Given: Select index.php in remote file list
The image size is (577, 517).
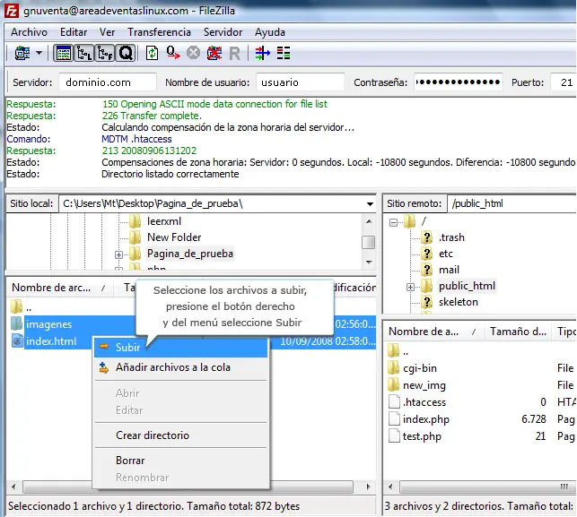Looking at the screenshot, I should pyautogui.click(x=424, y=419).
